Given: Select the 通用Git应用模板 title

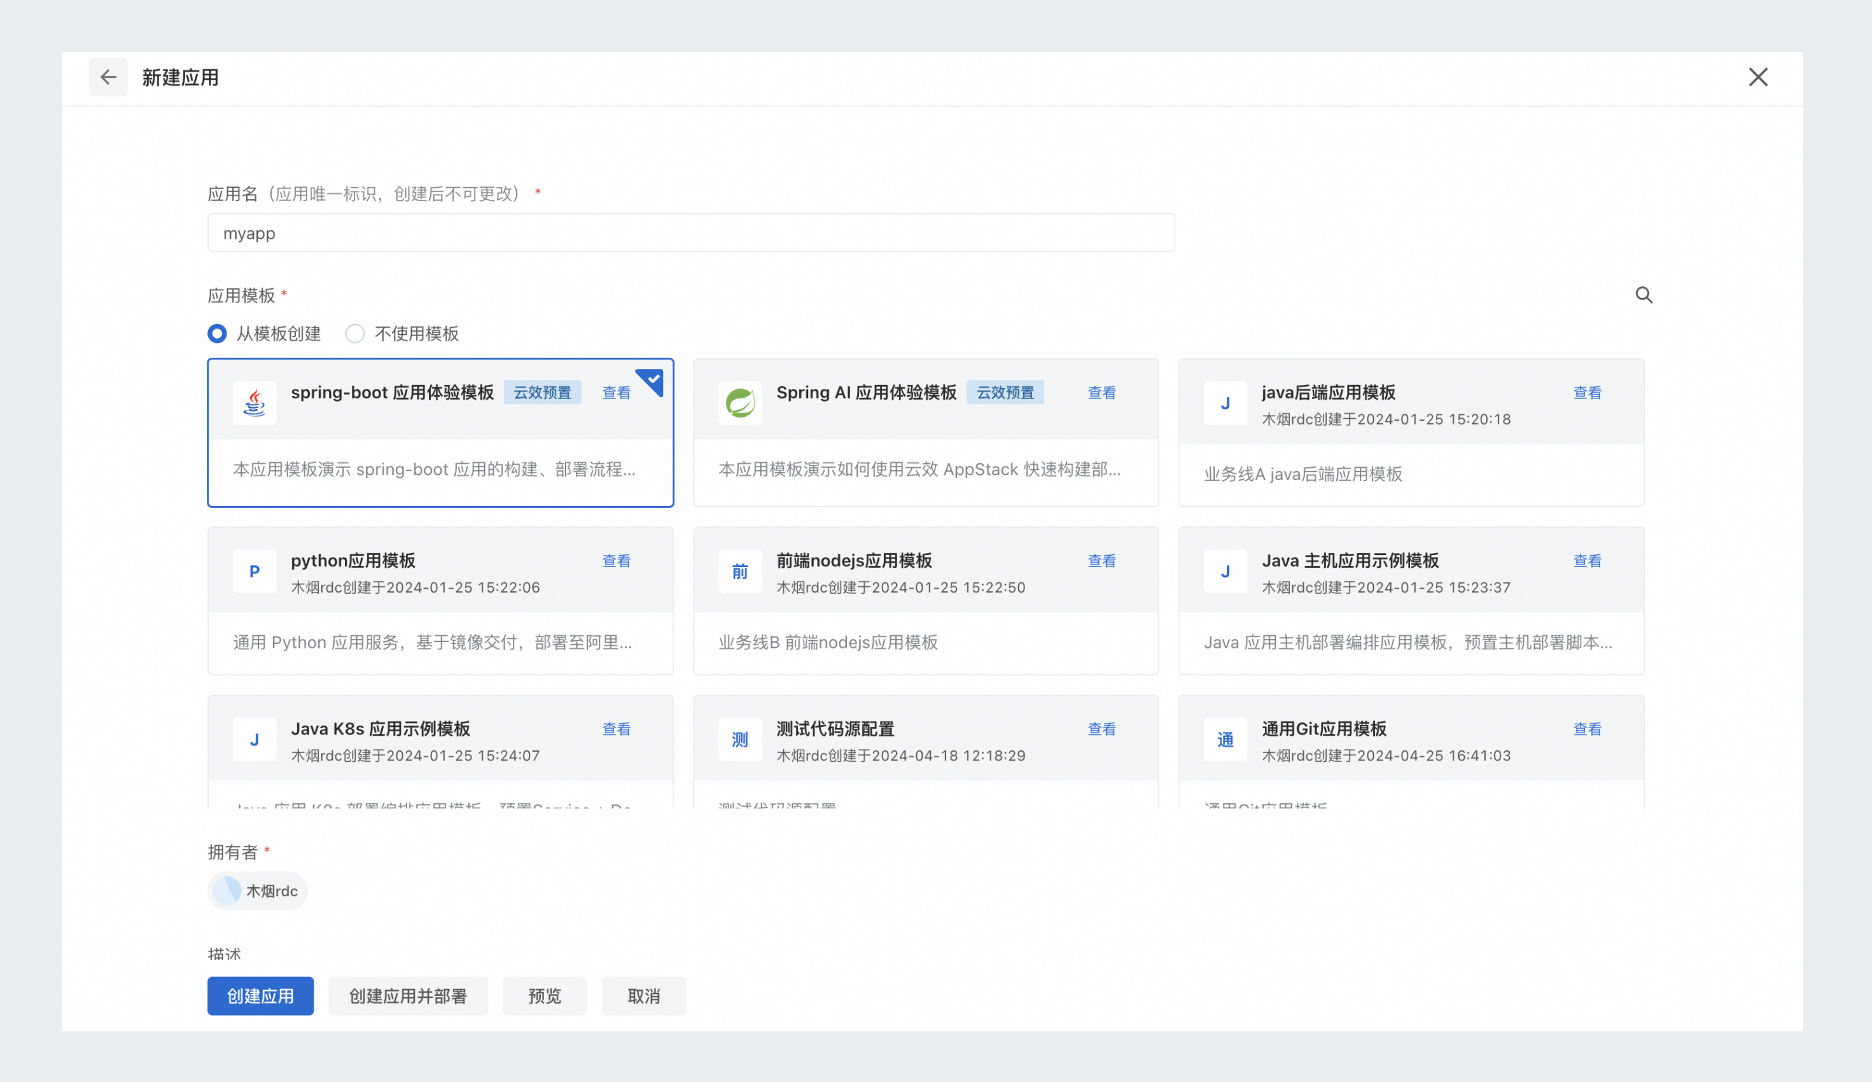Looking at the screenshot, I should pos(1324,729).
